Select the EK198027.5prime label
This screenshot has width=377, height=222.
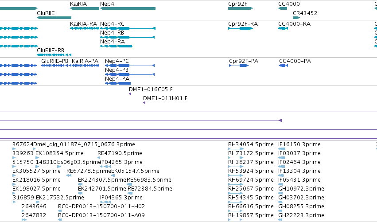click(36, 189)
